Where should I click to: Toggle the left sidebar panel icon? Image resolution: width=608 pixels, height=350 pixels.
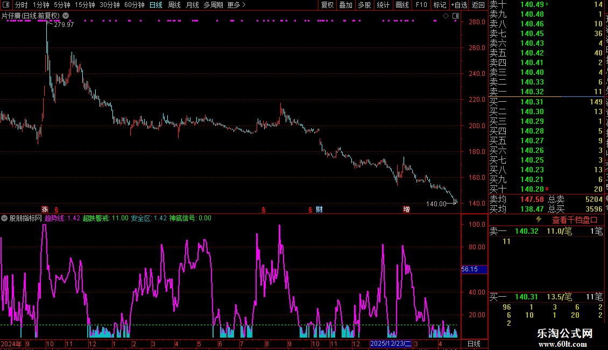click(6, 5)
